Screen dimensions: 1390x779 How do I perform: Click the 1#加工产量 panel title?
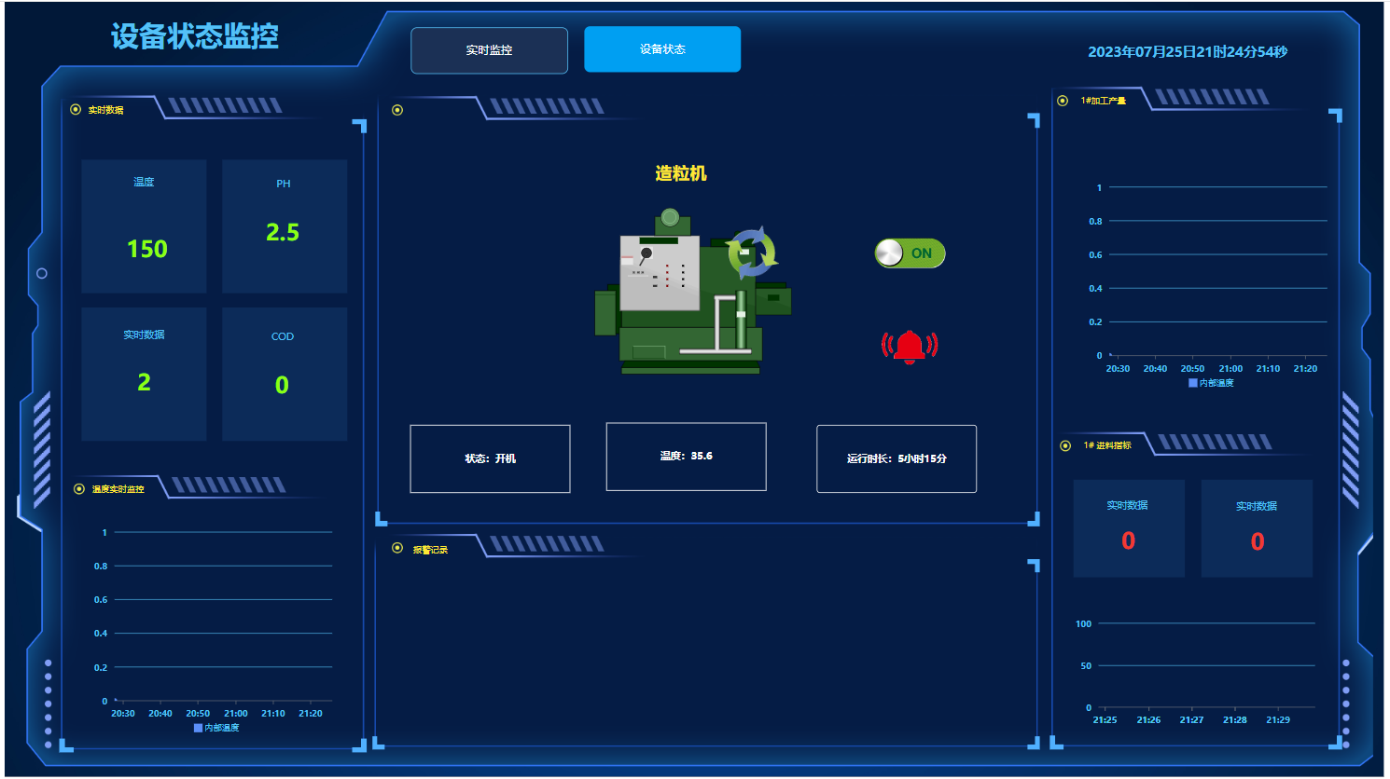[x=1104, y=101]
